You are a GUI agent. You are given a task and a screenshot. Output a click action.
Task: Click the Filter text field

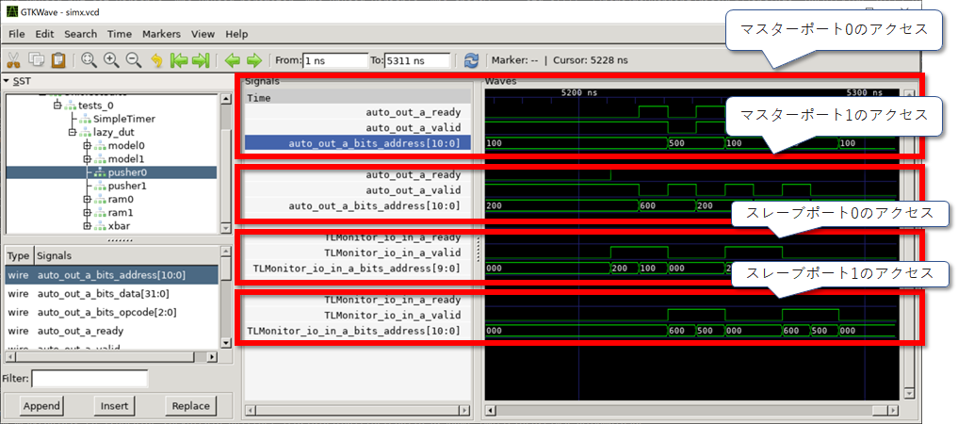point(89,378)
